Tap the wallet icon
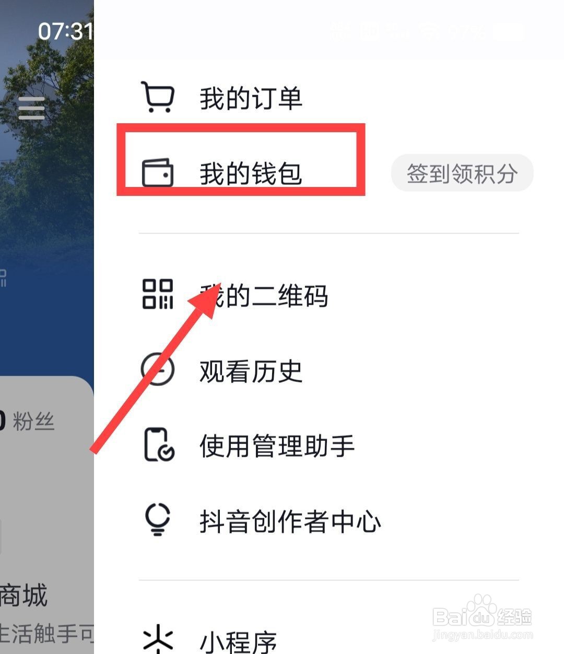Screen dimensions: 564x654 (158, 173)
